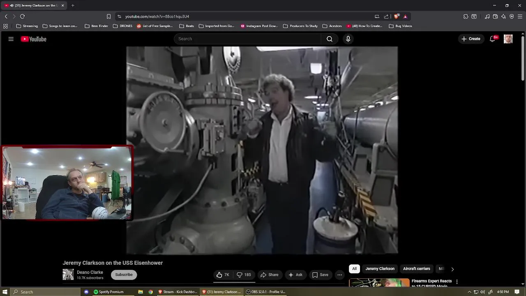Open a new browser tab

coord(73,5)
